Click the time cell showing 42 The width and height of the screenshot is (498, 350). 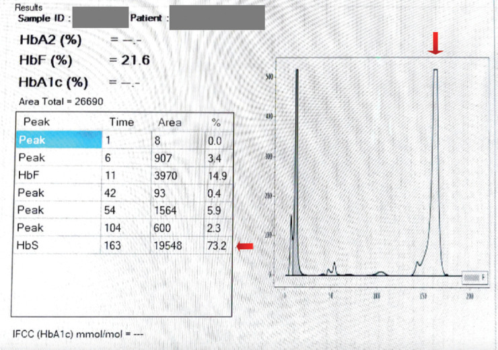(x=111, y=193)
